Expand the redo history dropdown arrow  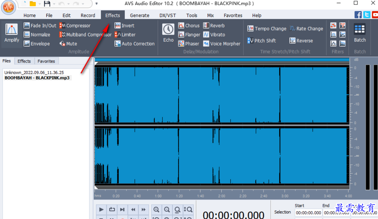coord(83,4)
